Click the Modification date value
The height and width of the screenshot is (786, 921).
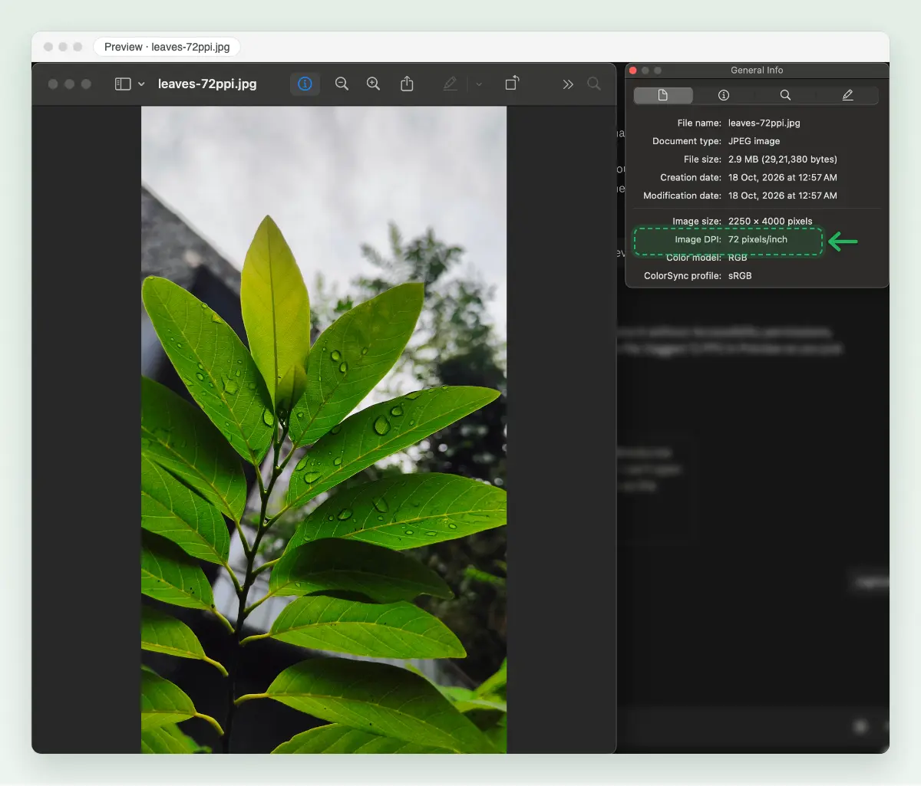783,196
